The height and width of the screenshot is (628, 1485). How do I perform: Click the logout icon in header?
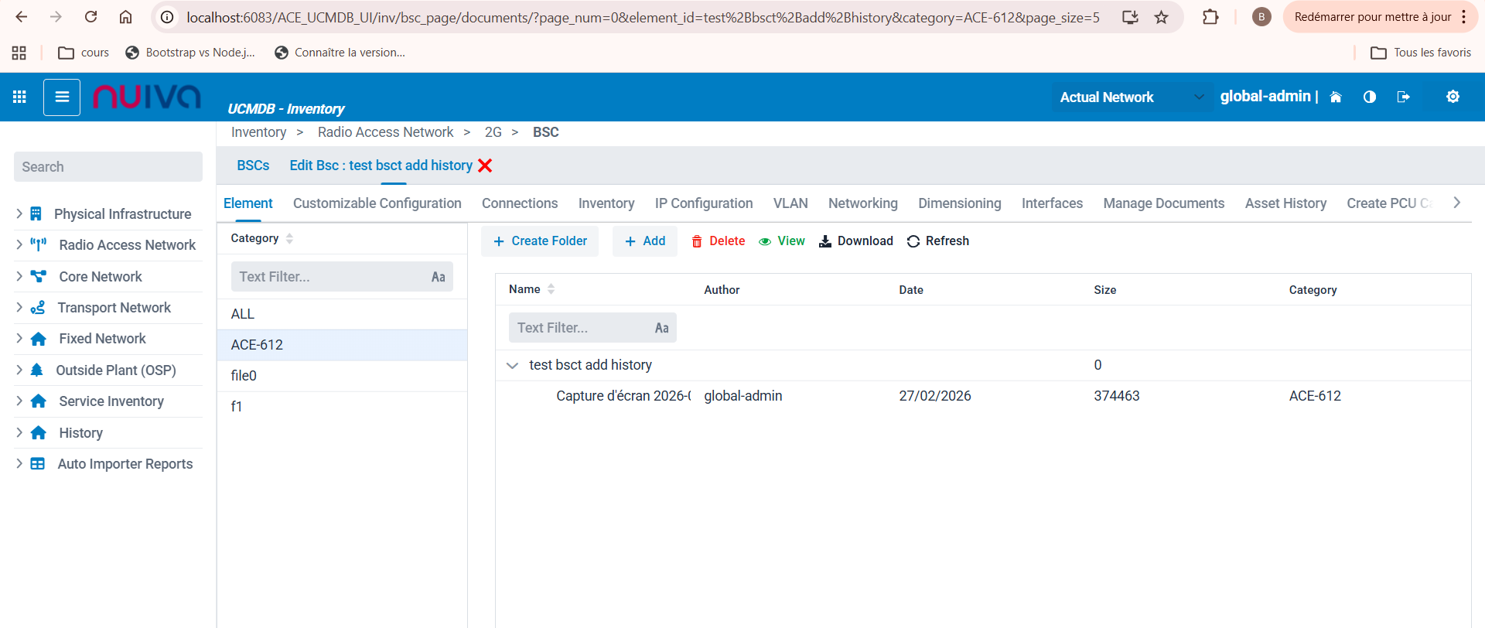tap(1403, 97)
